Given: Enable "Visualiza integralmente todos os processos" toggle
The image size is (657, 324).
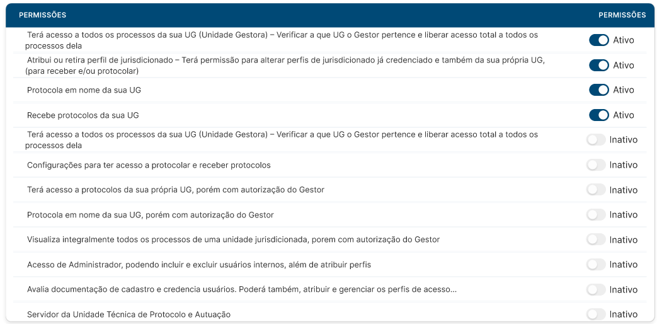Looking at the screenshot, I should [x=596, y=240].
